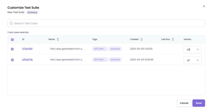210x112 pixels.
Task: Sort table by Name column arrows
Action: (x=58, y=39)
